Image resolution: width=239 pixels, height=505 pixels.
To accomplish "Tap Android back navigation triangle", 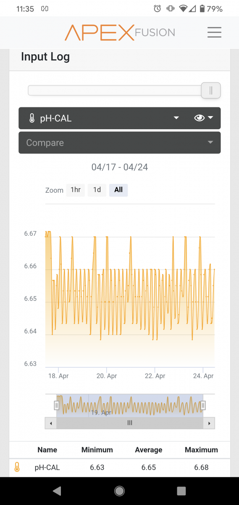I will (x=57, y=491).
